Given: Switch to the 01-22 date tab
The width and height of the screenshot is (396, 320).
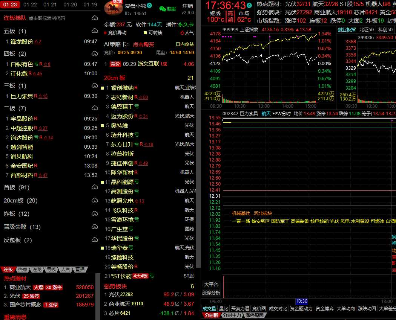Looking at the screenshot, I should (30, 5).
